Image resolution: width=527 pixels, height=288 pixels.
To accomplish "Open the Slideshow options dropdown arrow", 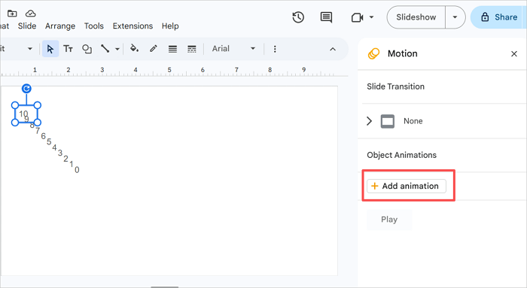I will pos(455,17).
